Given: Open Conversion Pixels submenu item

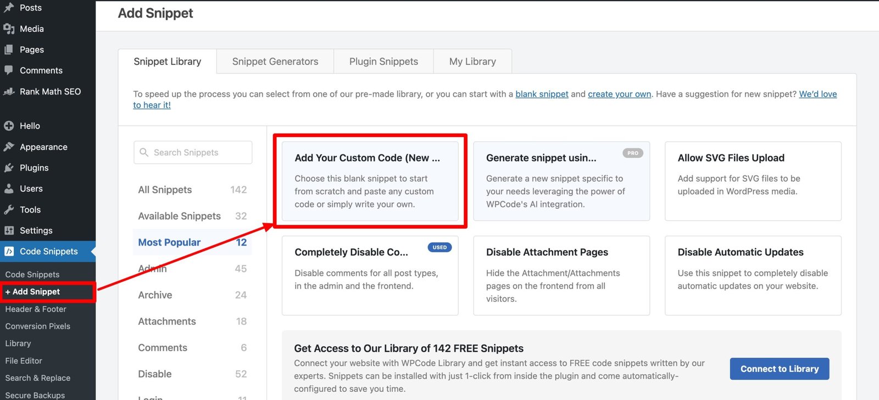Looking at the screenshot, I should (x=37, y=326).
